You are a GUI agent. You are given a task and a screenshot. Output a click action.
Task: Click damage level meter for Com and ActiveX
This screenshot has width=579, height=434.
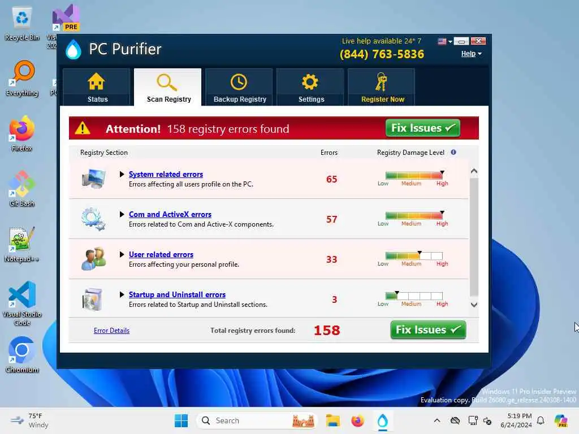pyautogui.click(x=414, y=215)
